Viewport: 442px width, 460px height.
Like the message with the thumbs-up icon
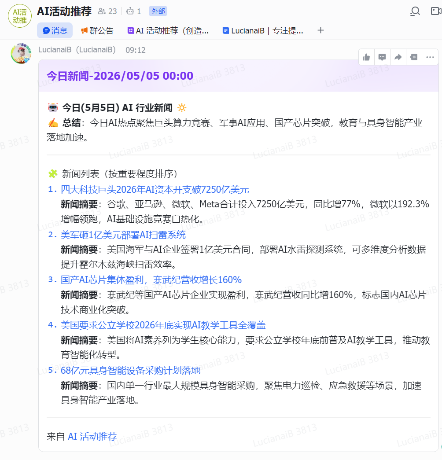366,57
